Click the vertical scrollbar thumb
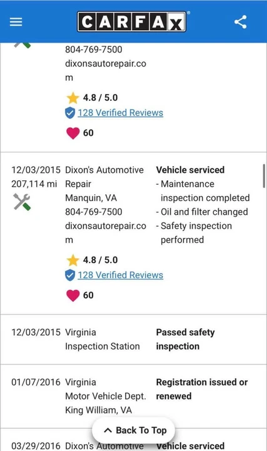This screenshot has height=451, width=267. click(263, 176)
